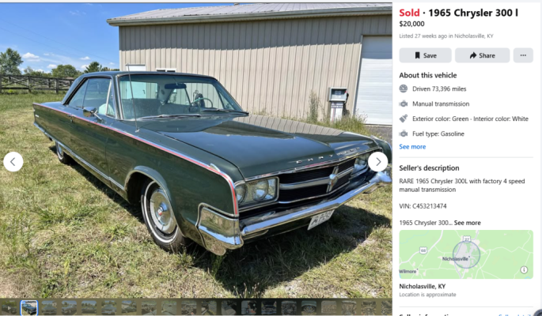Click the odometer mileage icon
This screenshot has width=542, height=316.
[x=404, y=88]
